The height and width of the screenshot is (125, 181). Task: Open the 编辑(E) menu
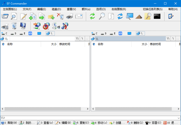42,9
